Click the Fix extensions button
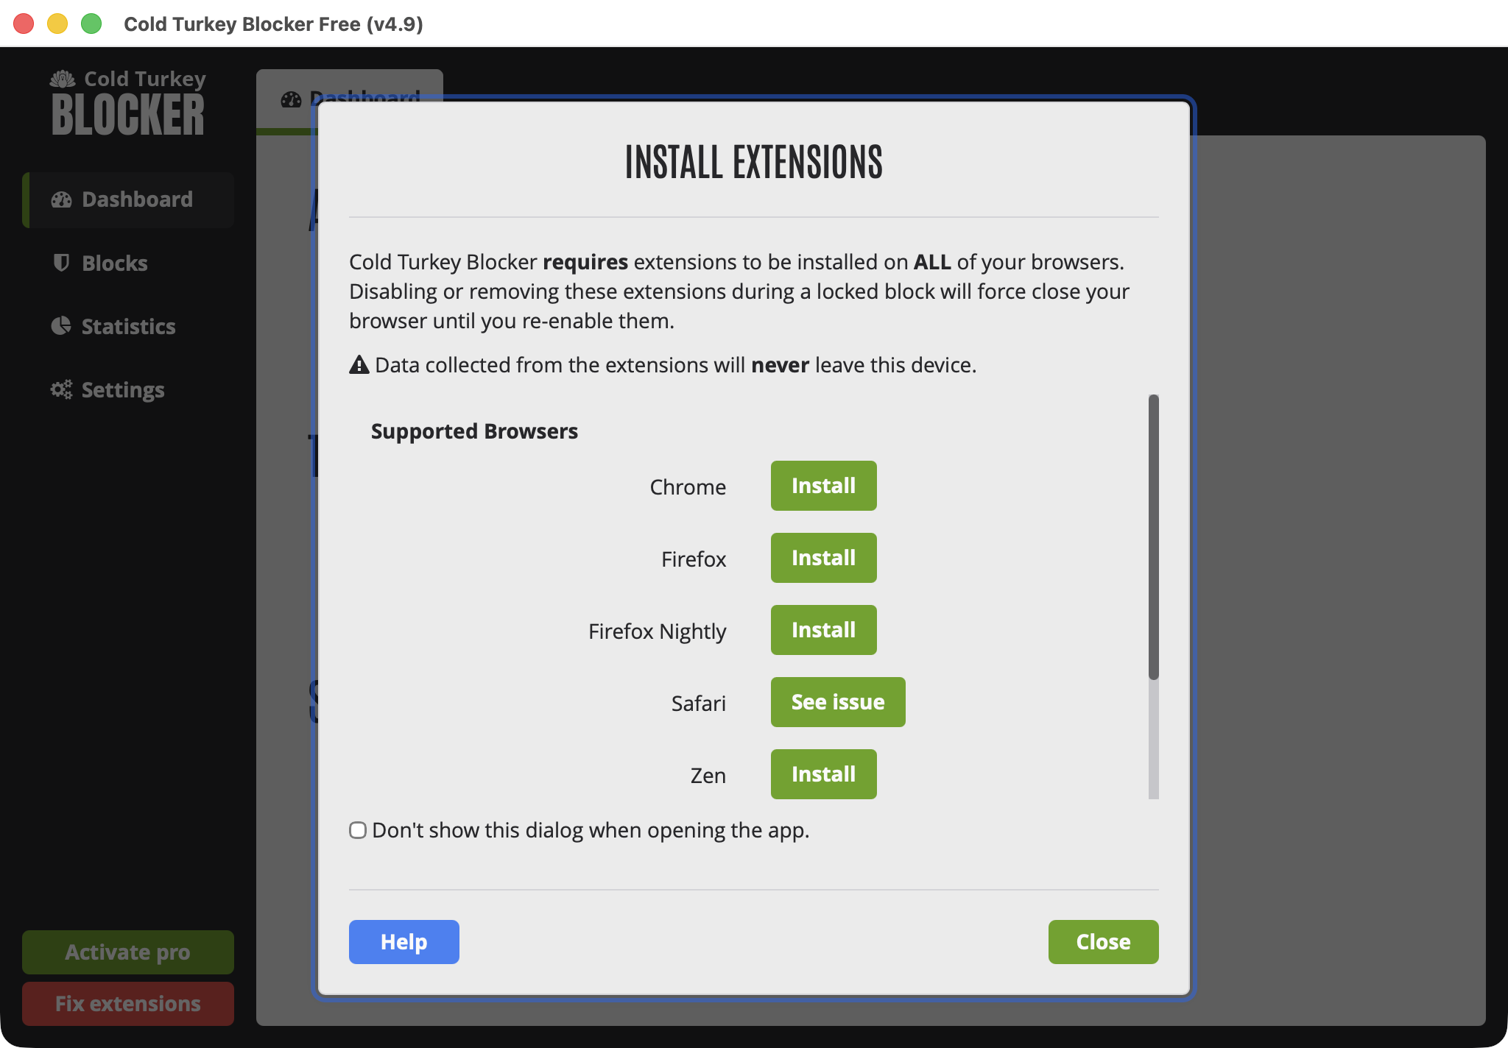The image size is (1508, 1048). point(128,1004)
